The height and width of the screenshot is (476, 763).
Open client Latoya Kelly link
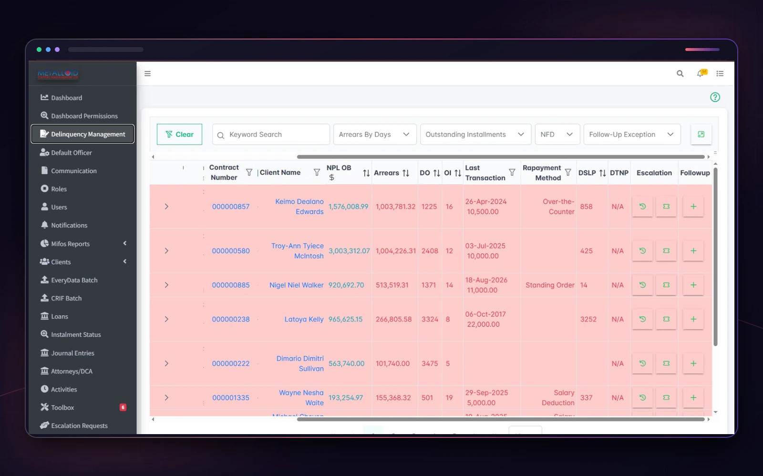(304, 319)
